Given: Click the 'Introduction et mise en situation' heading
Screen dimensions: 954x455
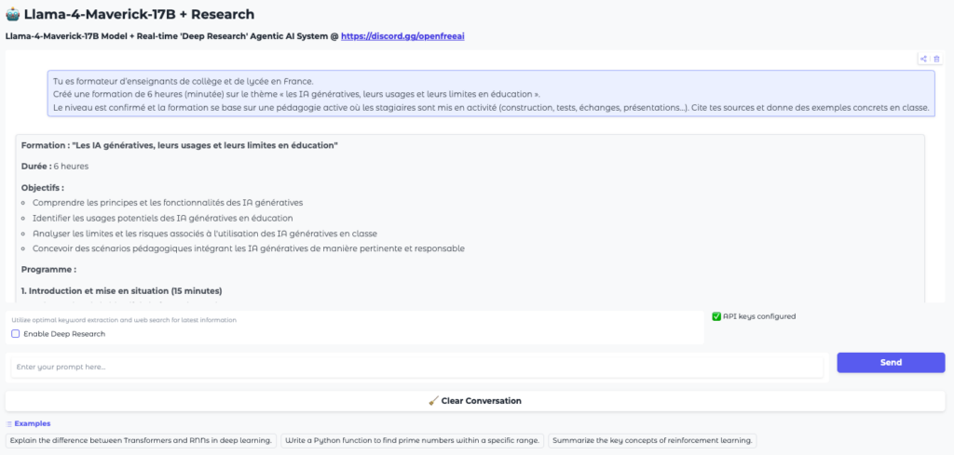Looking at the screenshot, I should click(121, 290).
